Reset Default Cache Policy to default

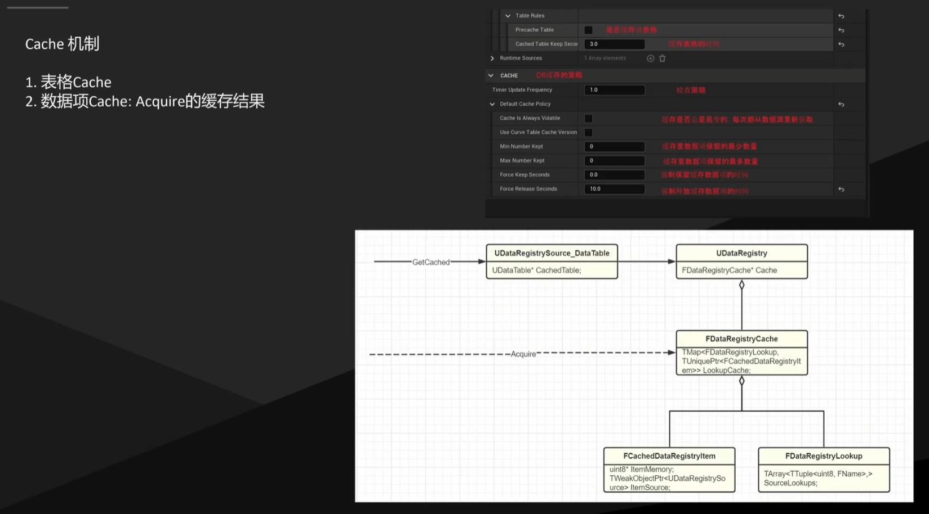pyautogui.click(x=841, y=105)
